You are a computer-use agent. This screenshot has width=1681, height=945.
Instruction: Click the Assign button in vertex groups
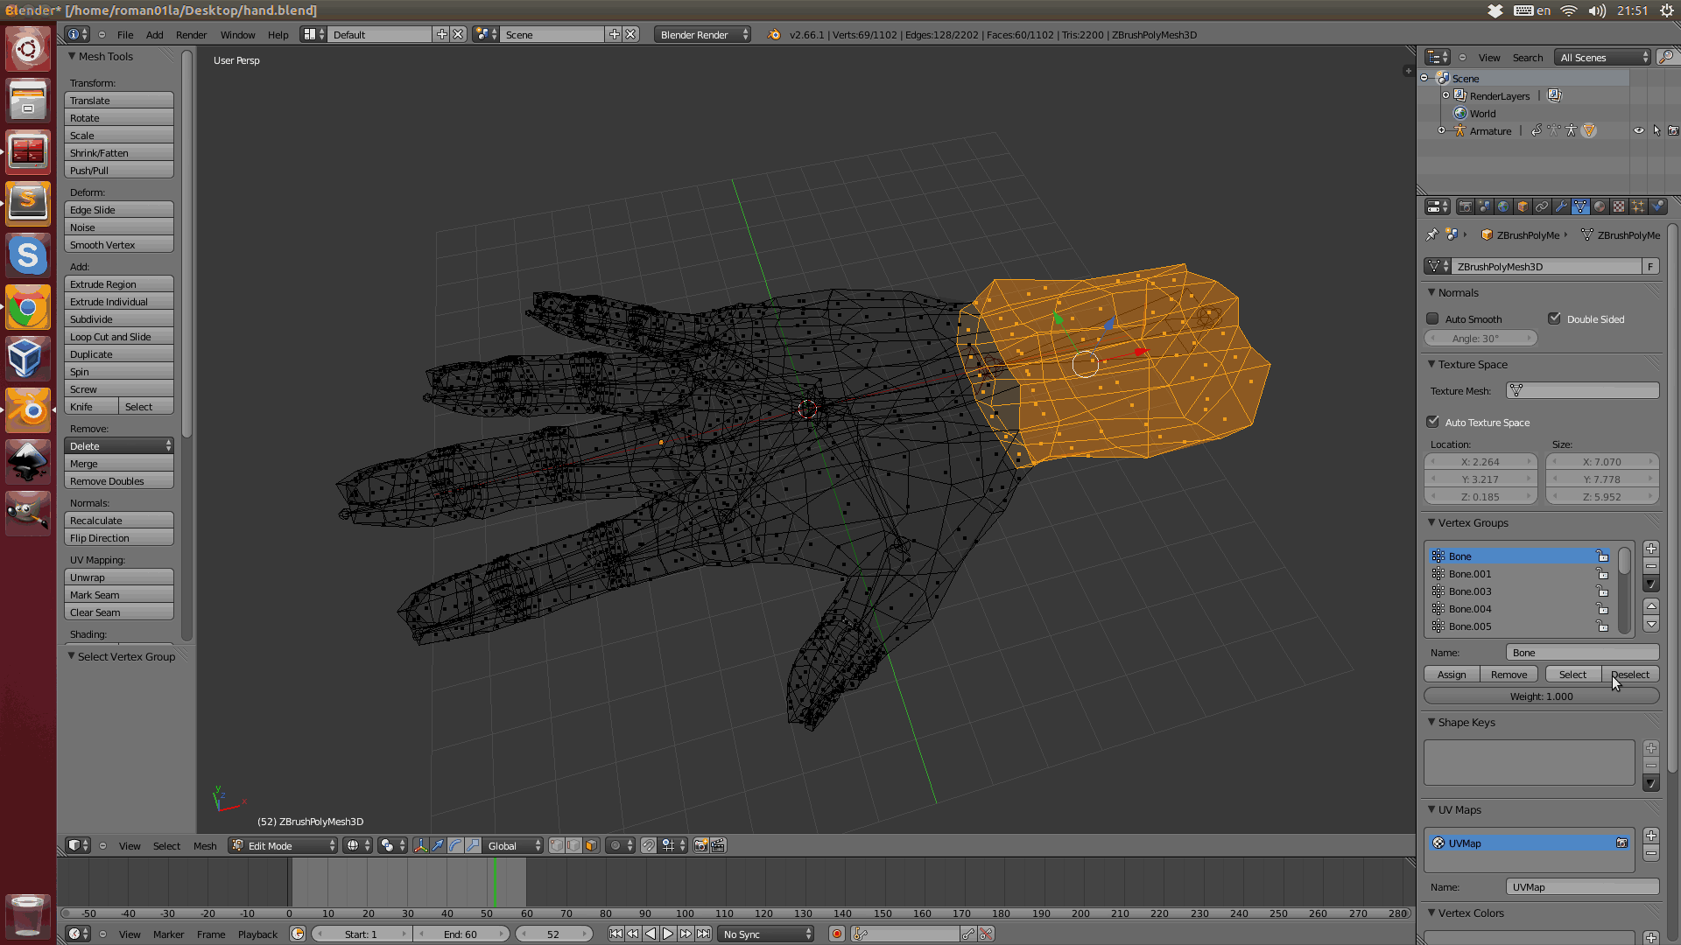[1452, 674]
